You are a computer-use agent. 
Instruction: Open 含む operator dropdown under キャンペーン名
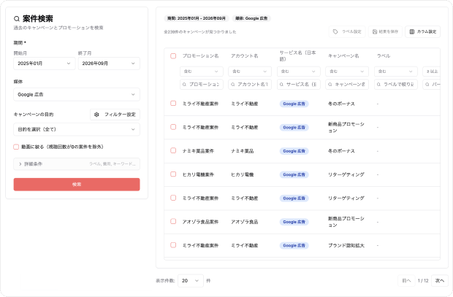347,72
